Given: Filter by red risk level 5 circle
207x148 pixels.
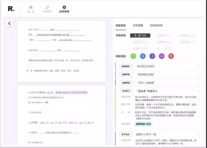Looking at the screenshot, I should pos(171,56).
